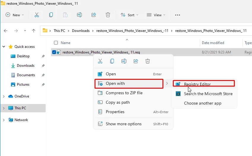This screenshot has width=252, height=156.
Task: Click This PC in the address bar
Action: click(59, 31)
